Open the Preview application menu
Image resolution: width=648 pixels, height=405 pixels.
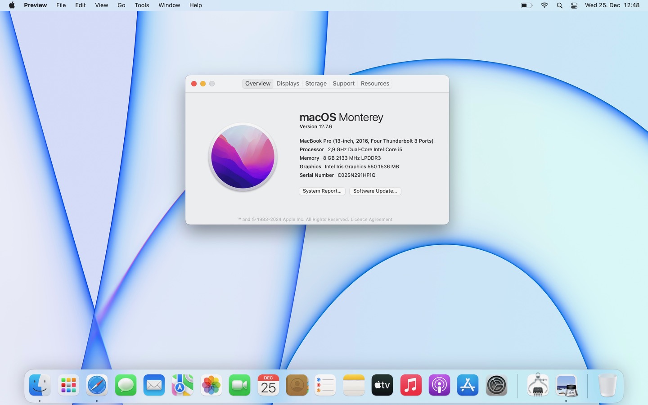point(36,5)
